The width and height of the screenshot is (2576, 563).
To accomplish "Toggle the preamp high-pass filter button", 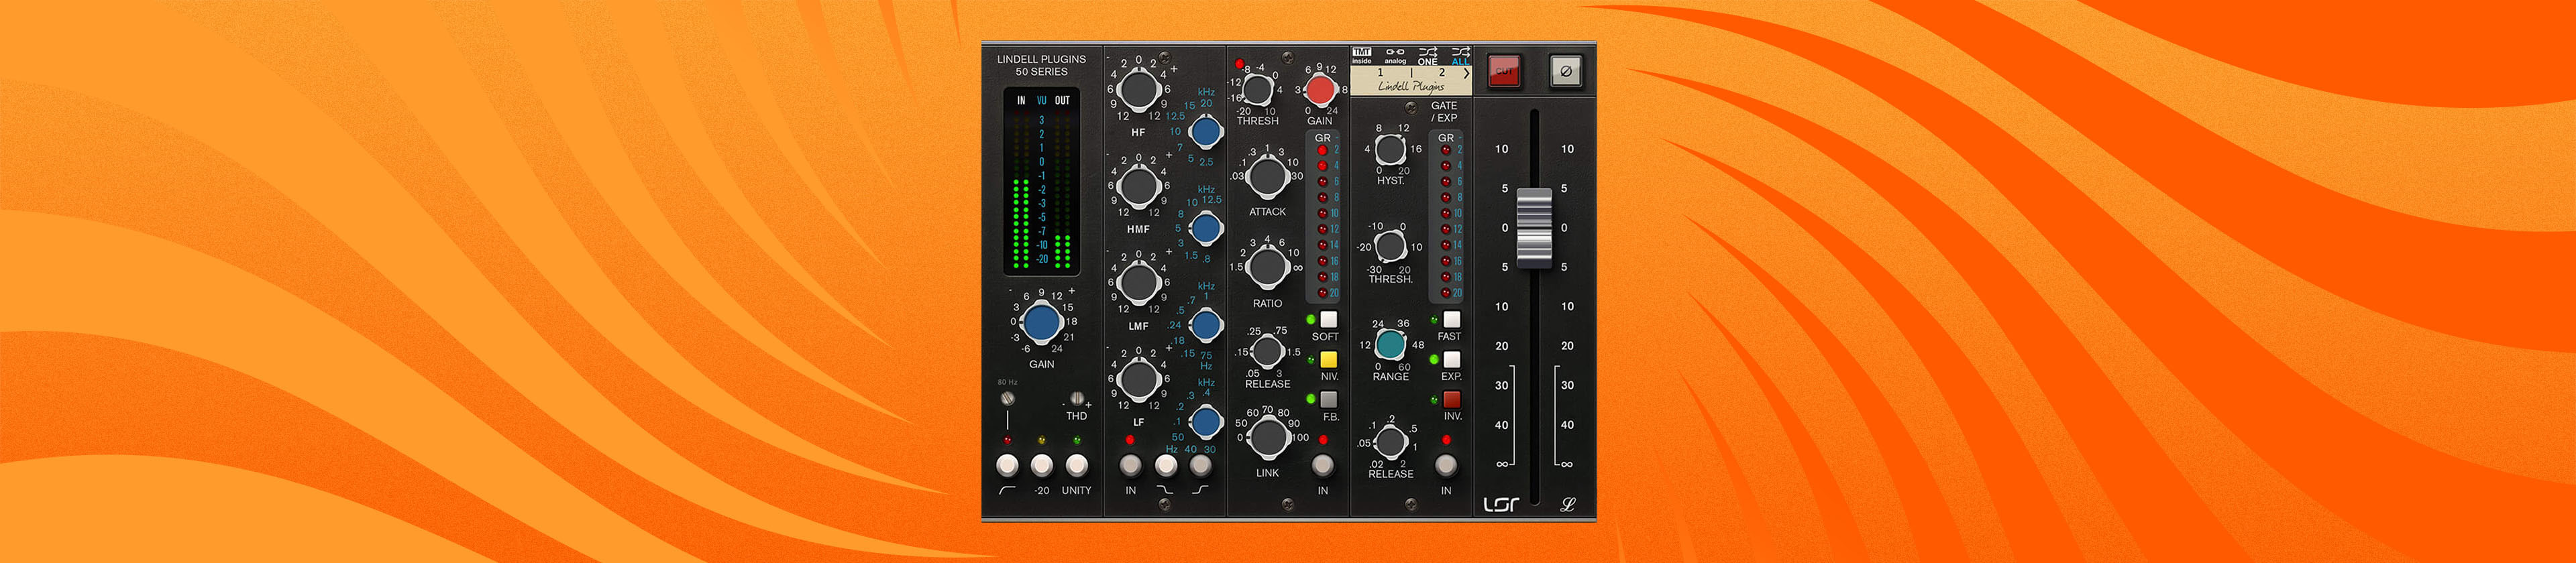I will 1007,465.
